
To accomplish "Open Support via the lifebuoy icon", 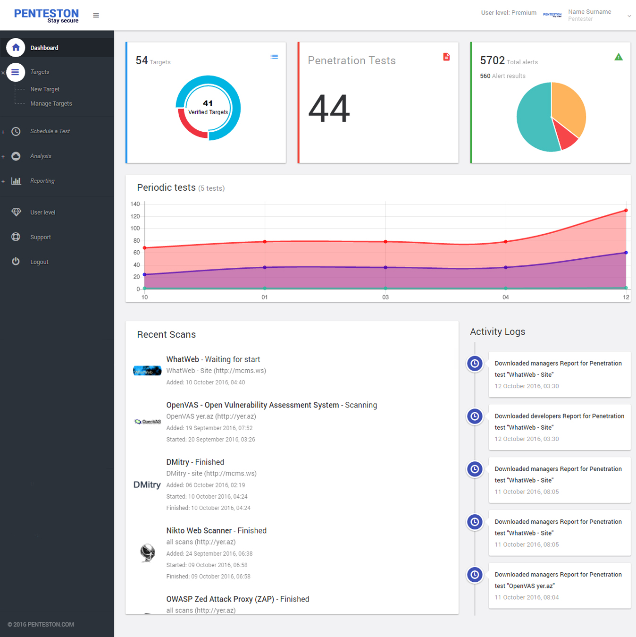I will (x=16, y=237).
